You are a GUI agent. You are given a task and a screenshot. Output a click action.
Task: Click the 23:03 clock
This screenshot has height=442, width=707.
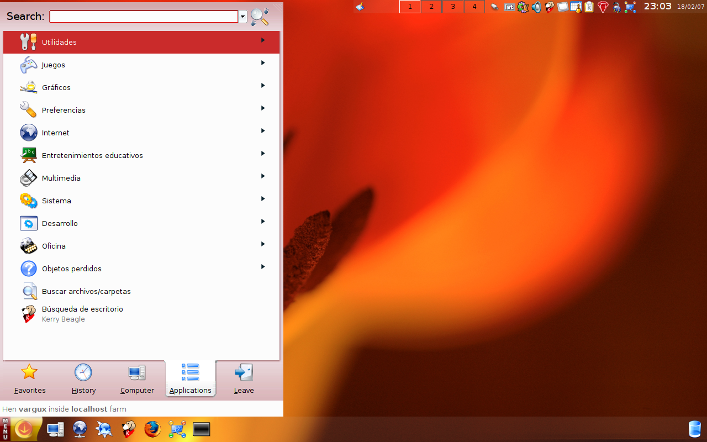[658, 7]
